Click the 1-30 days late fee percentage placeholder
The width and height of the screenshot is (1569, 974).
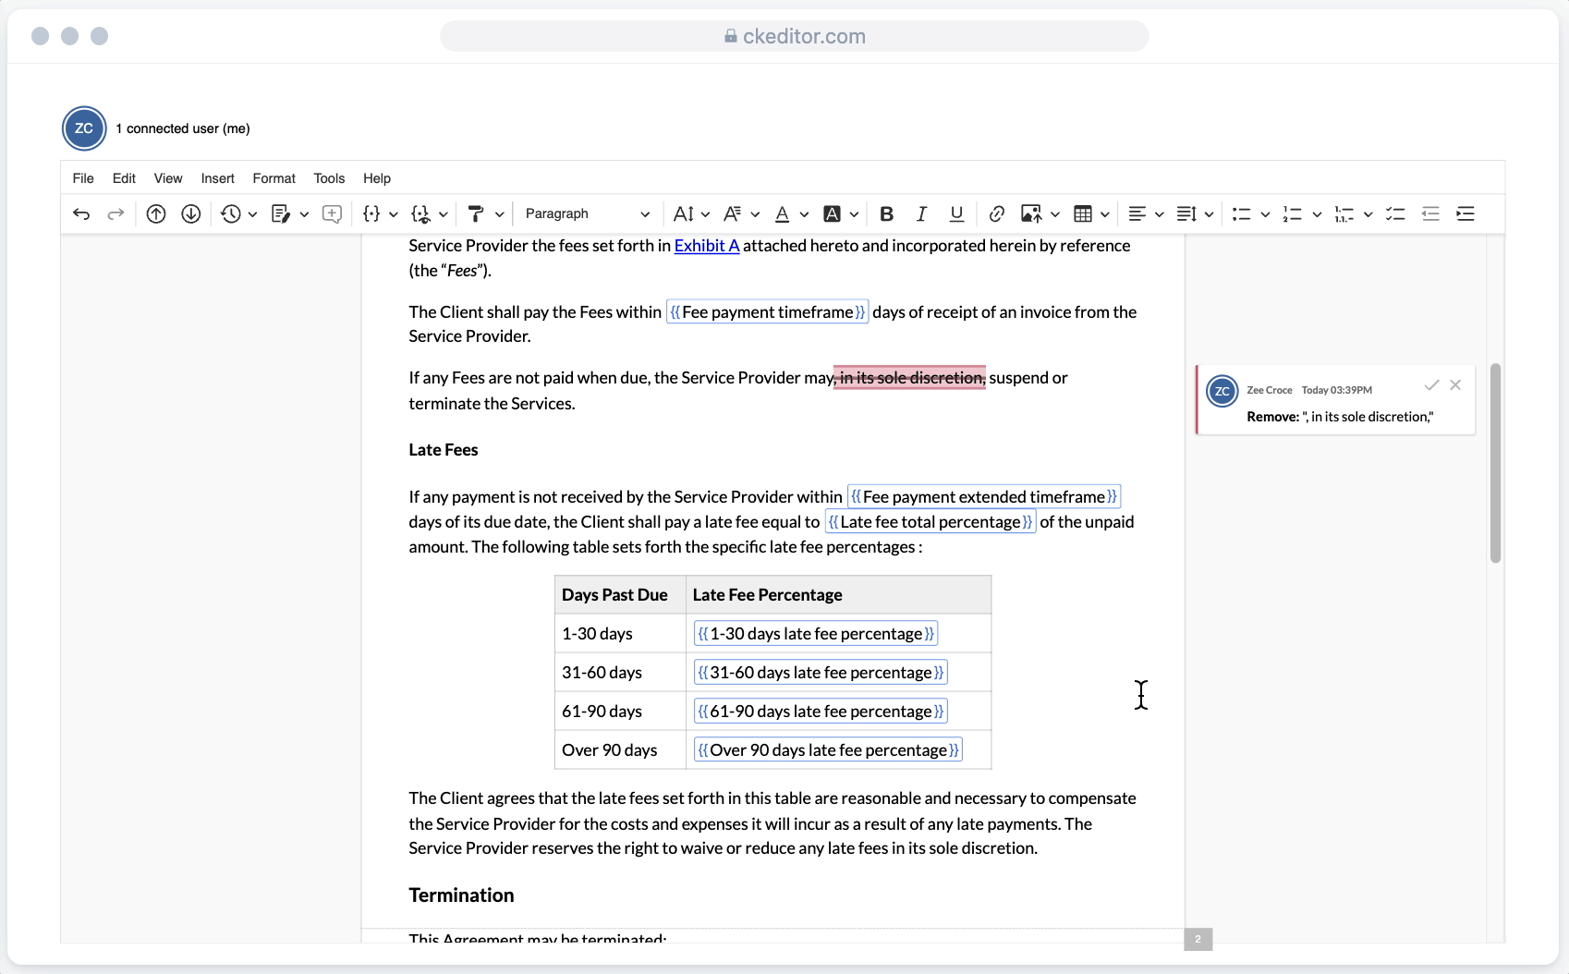[x=816, y=634]
